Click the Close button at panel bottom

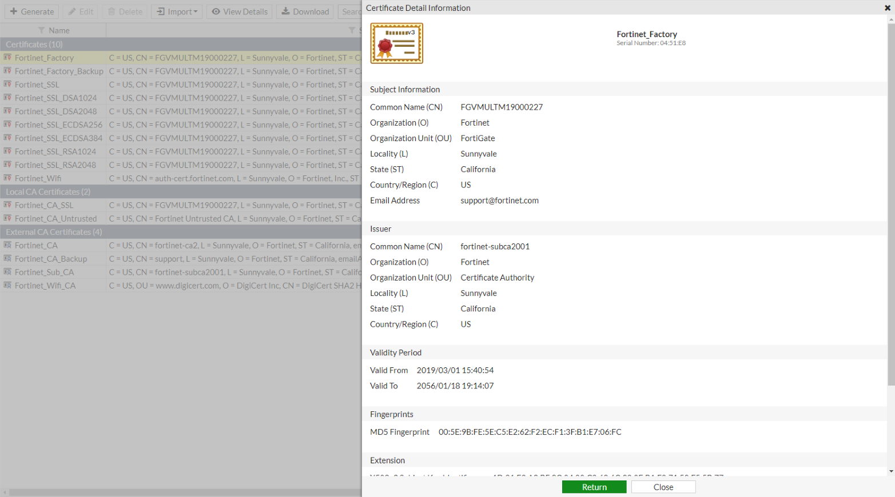(x=663, y=487)
